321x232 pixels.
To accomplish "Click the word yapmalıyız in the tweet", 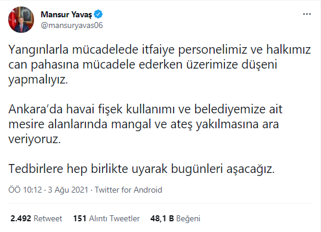I will point(38,80).
